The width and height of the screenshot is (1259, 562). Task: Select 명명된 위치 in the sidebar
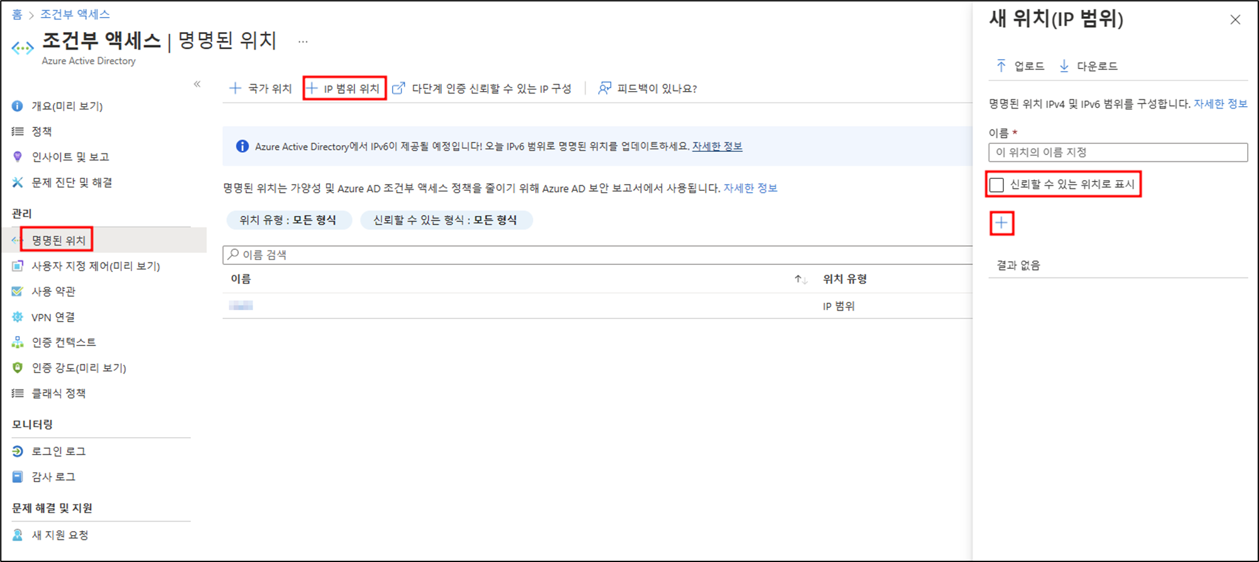point(58,240)
